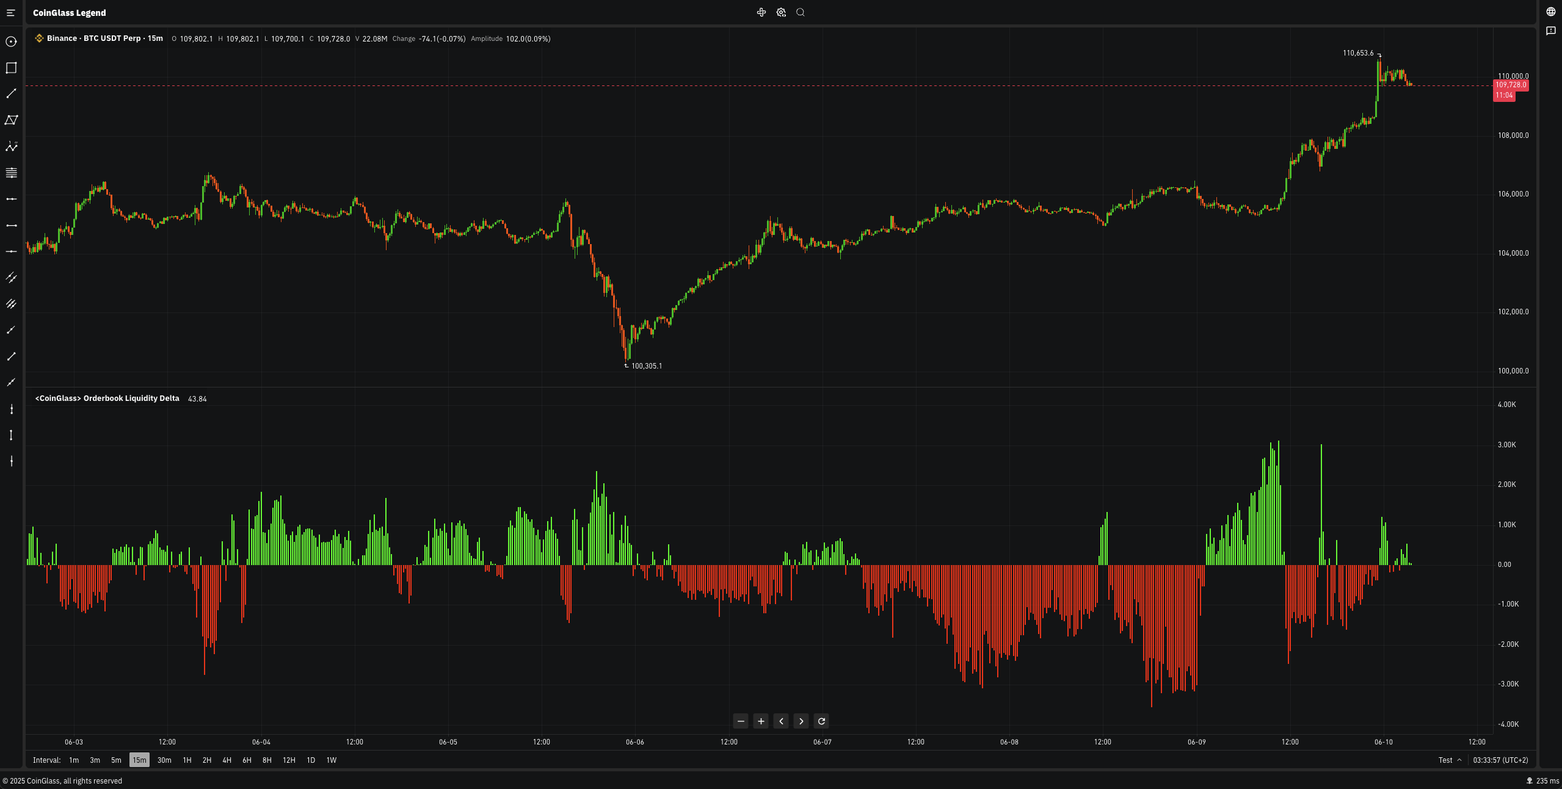
Task: Open the indicator settings gear icon
Action: (781, 12)
